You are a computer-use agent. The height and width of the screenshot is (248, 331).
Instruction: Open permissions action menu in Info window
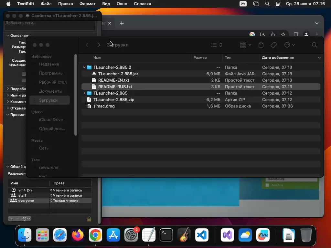tap(26, 219)
